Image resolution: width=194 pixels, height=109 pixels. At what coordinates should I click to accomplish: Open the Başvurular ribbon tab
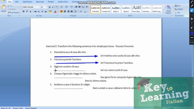pyautogui.click(x=40, y=2)
